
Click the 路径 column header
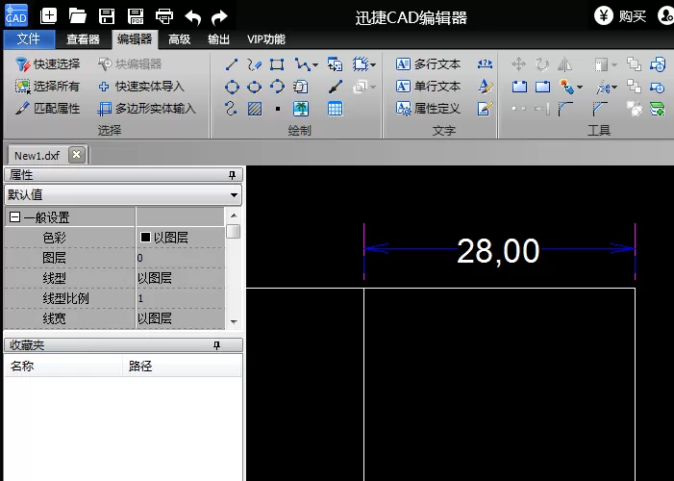point(183,367)
